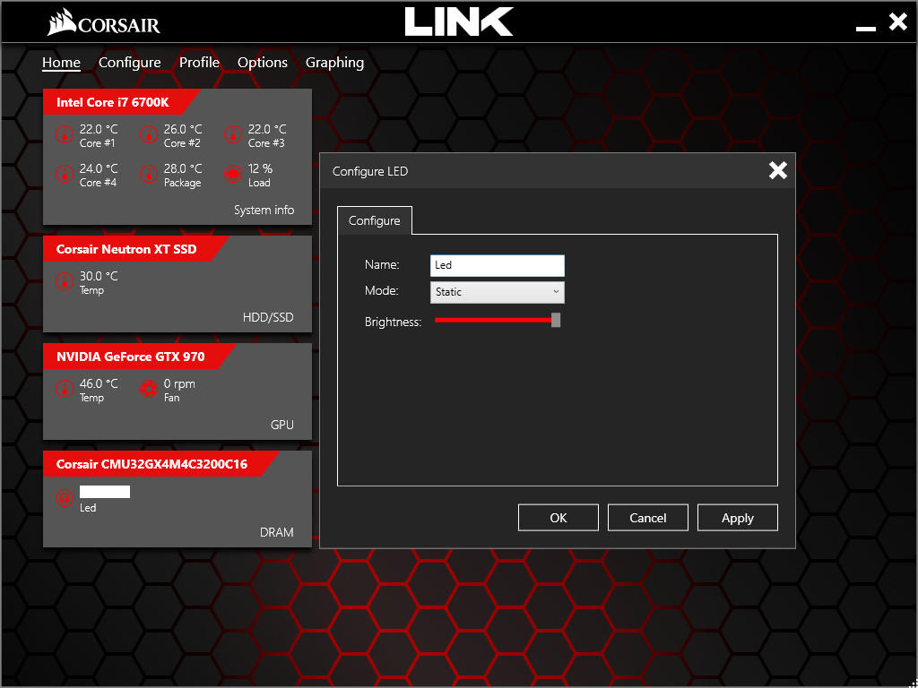Click the 46.0 °C GPU Temp value
This screenshot has height=688, width=918.
point(99,384)
